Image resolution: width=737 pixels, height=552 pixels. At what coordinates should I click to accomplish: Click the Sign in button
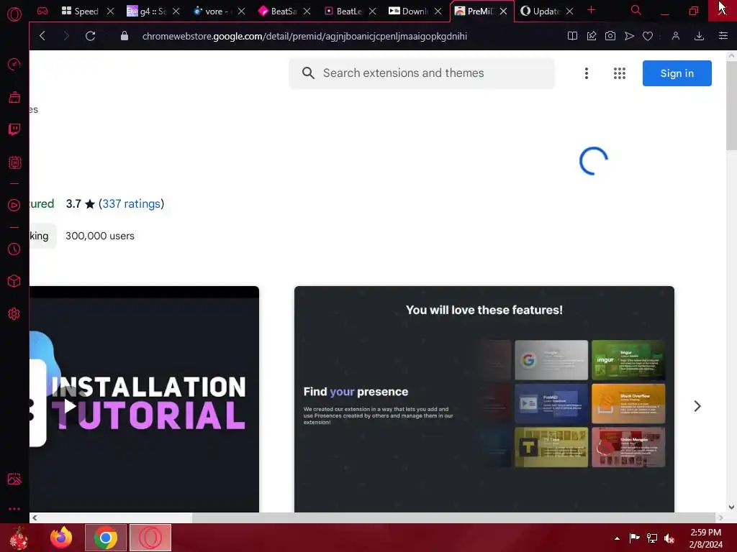(x=677, y=73)
